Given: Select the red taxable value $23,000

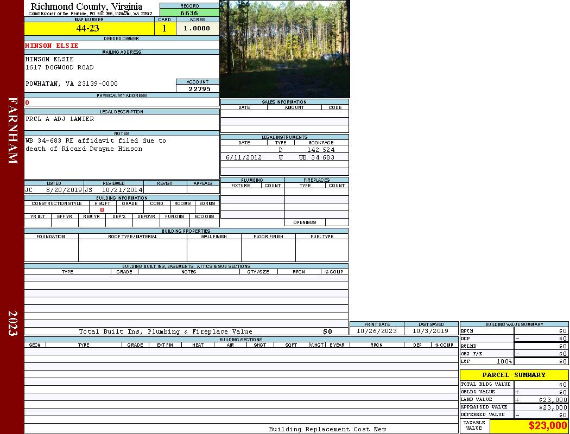Looking at the screenshot, I should click(x=547, y=426).
